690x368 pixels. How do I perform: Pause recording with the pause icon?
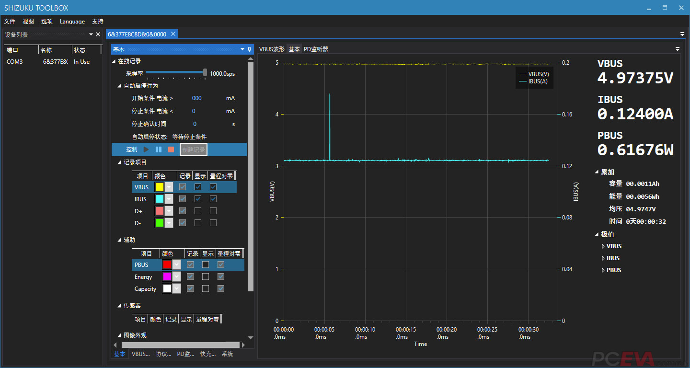(x=159, y=149)
